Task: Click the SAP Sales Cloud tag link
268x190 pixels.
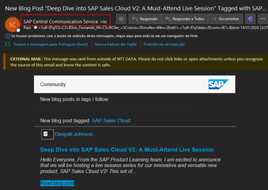Action: (111, 120)
